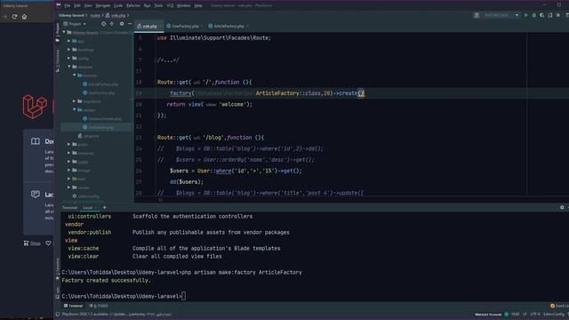Viewport: 569px width, 320px height.
Task: Open the Run menu
Action: [x=147, y=5]
